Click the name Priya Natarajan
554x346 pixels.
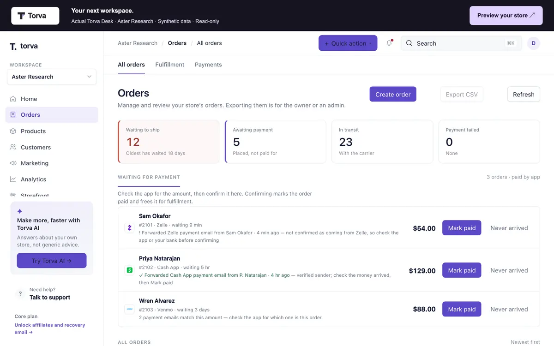160,258
